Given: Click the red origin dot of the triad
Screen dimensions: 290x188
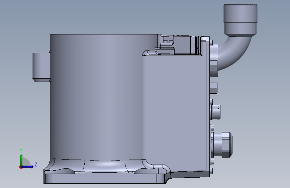Looking at the screenshot, I should 21,167.
